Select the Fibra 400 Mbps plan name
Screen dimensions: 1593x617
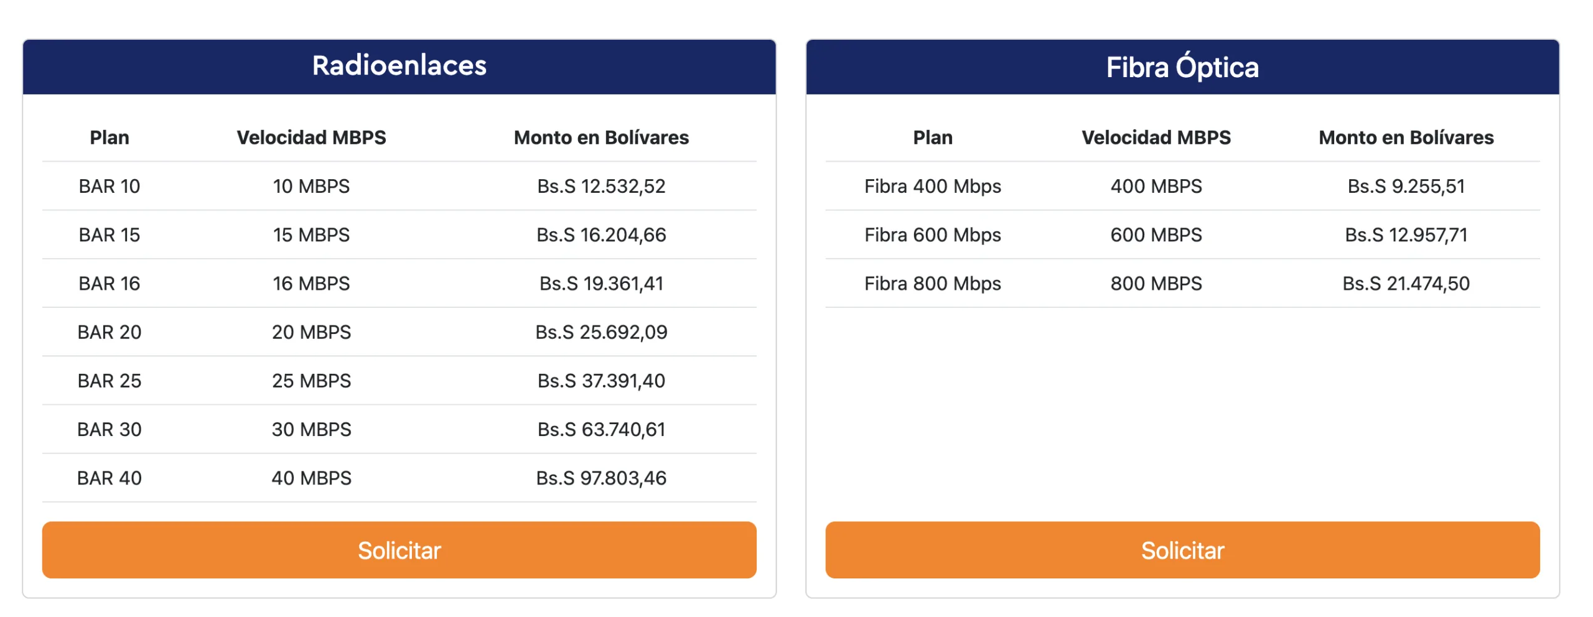932,186
